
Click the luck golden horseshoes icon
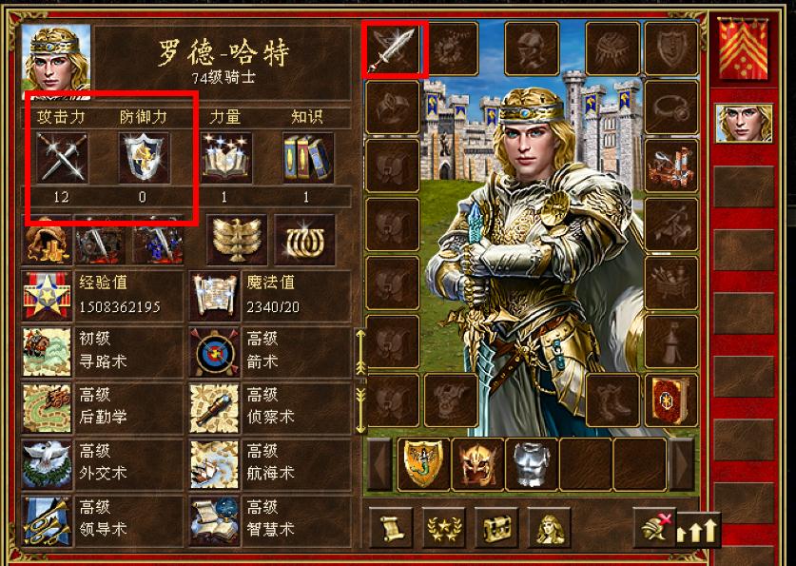point(304,240)
